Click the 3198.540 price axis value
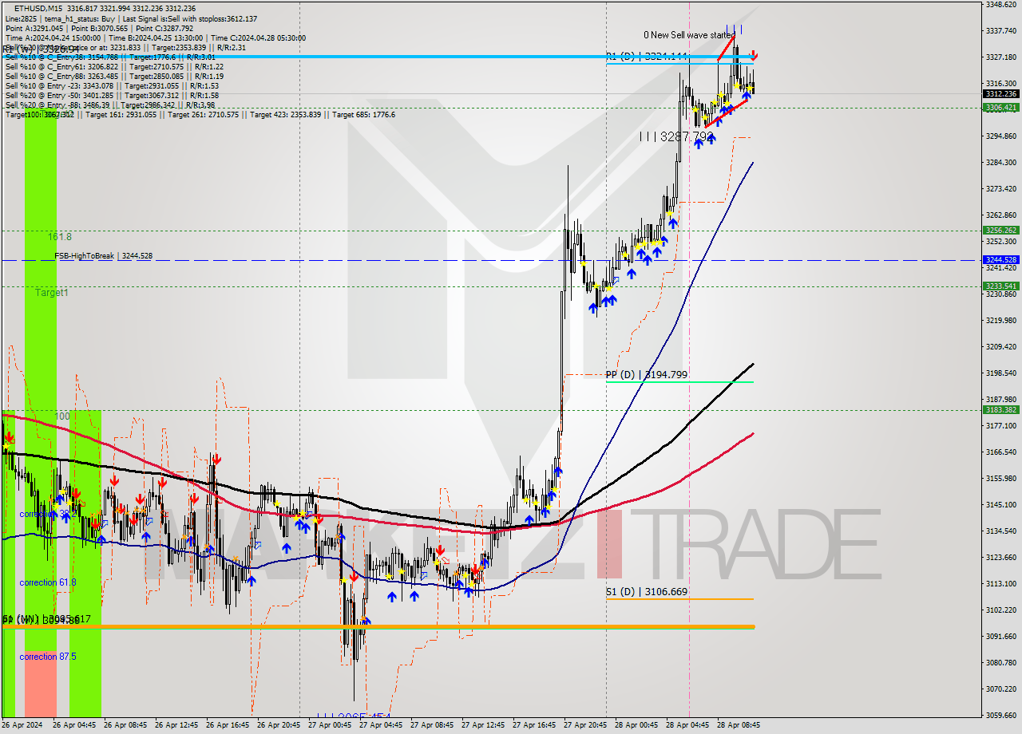Image resolution: width=1022 pixels, height=734 pixels. [x=1000, y=373]
